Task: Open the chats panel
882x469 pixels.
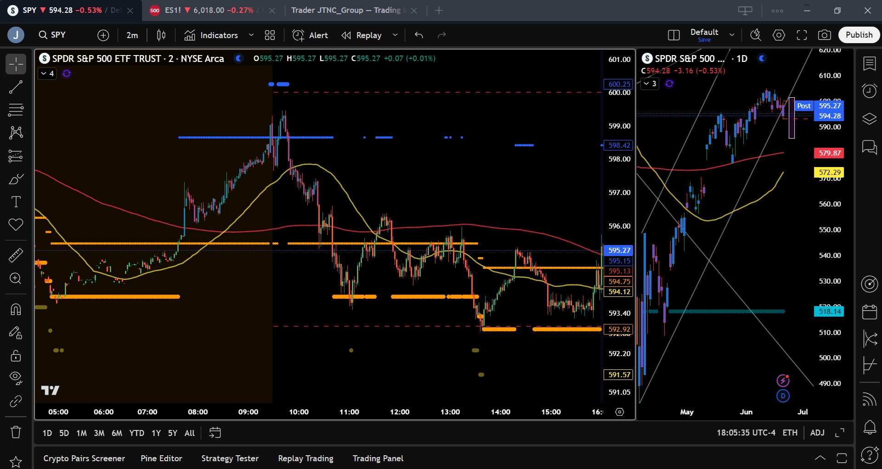Action: (x=869, y=147)
